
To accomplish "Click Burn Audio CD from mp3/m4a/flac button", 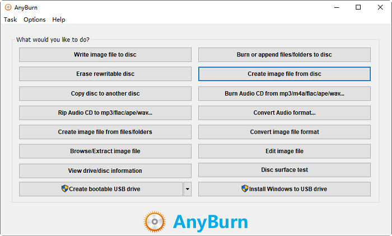I will pyautogui.click(x=284, y=93).
